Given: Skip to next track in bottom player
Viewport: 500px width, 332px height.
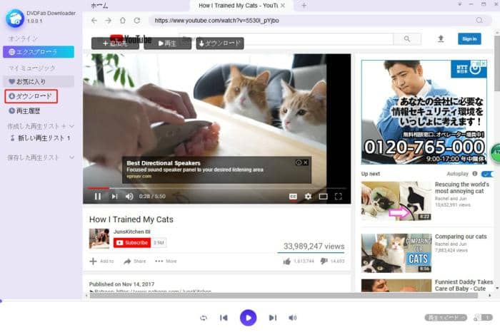Looking at the screenshot, I should click(273, 318).
